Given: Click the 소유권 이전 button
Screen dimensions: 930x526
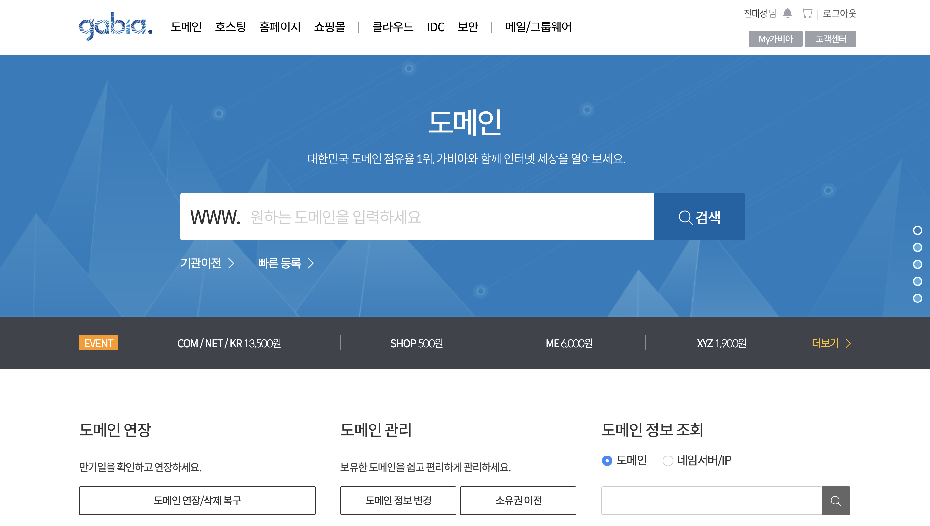Looking at the screenshot, I should [x=518, y=500].
